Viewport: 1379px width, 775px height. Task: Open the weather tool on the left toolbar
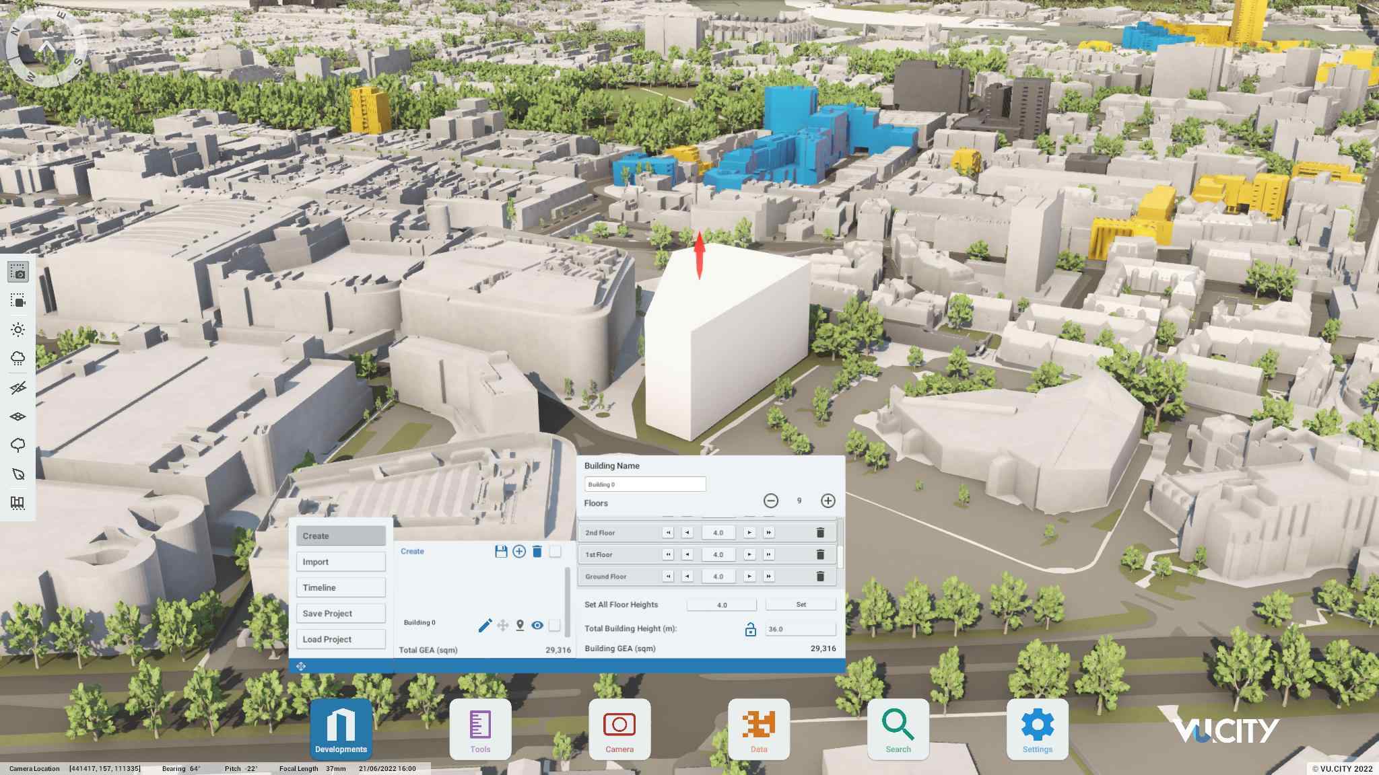18,358
